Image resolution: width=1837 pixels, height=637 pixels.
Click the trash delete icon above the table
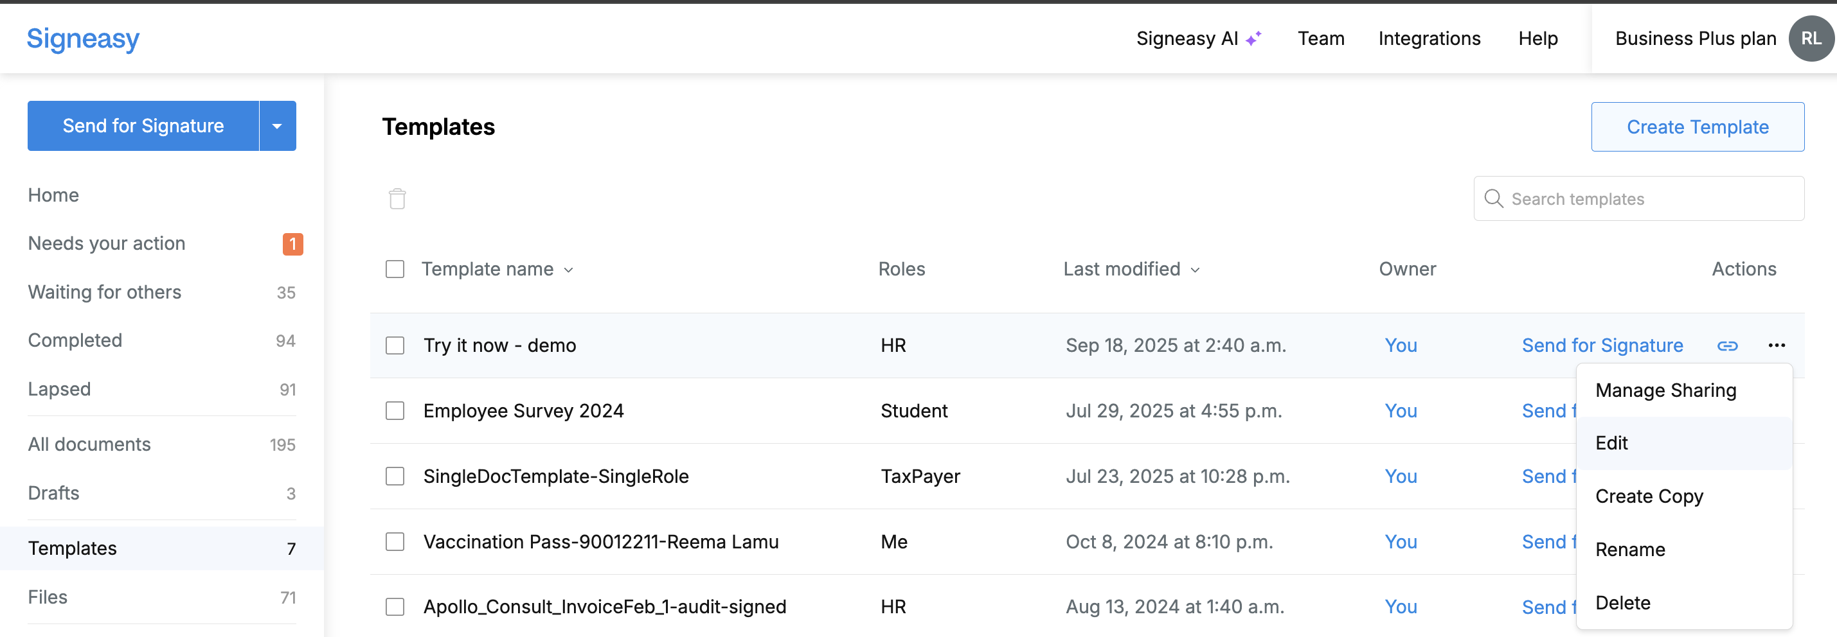(397, 198)
